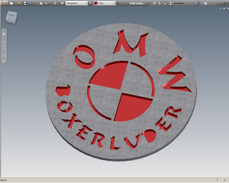Redo the last undone action

pos(35,3)
